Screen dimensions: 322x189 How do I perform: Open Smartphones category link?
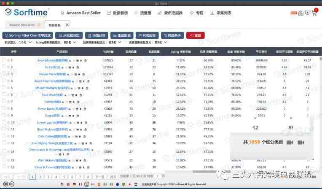pos(53,60)
